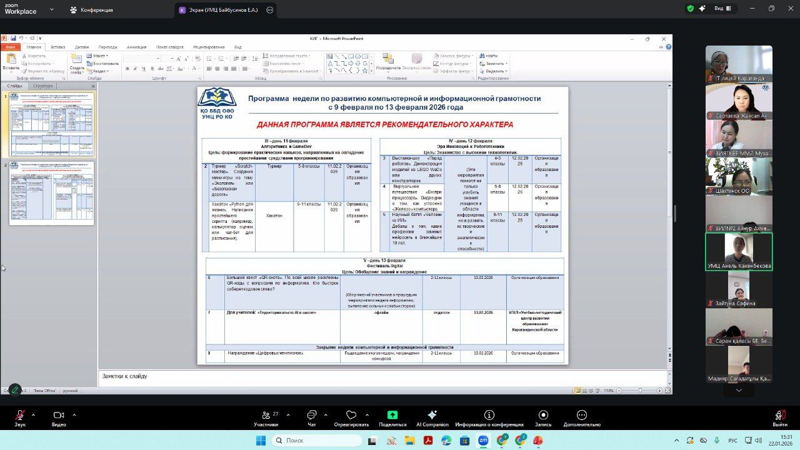This screenshot has width=800, height=450.
Task: Open the Участники participants panel
Action: [266, 416]
